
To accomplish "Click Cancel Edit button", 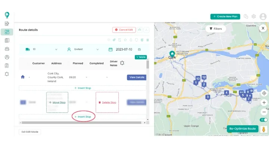I will (124, 30).
